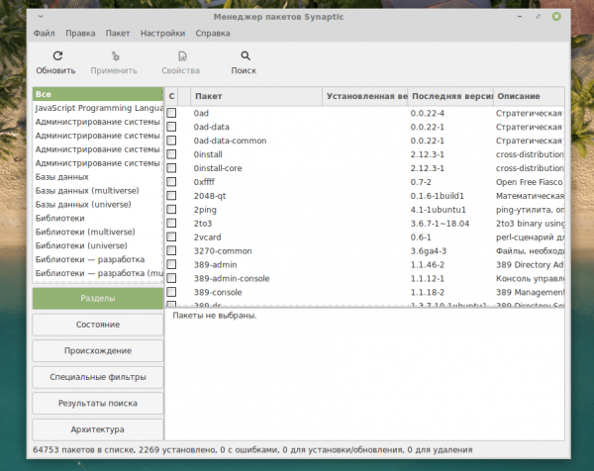The height and width of the screenshot is (471, 594).
Task: Minimize the Synaptic window
Action: (x=520, y=17)
